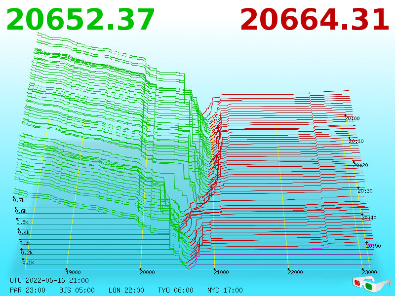Select the 20:00 time marker
Viewport: 395px width, 296px height.
(353, 118)
